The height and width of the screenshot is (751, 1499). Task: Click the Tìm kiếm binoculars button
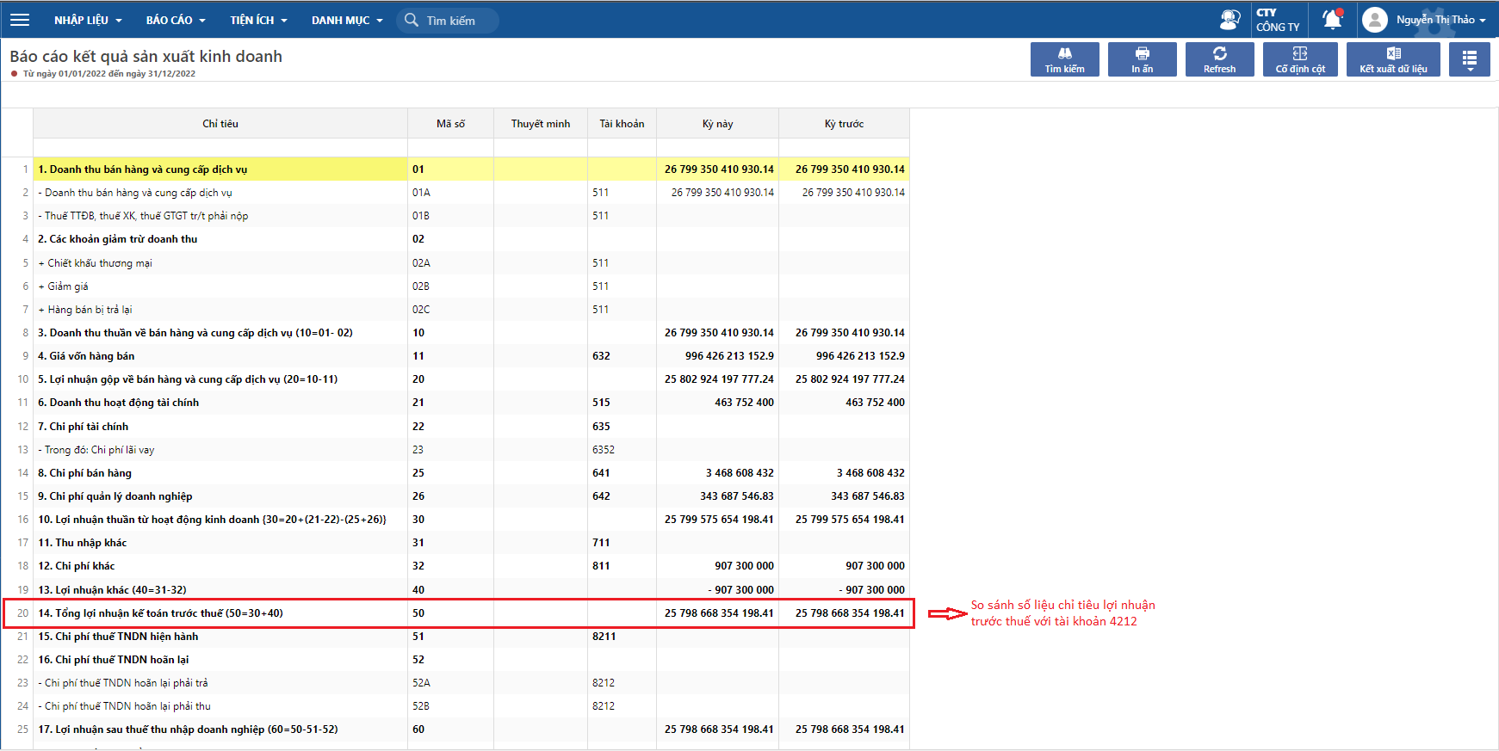click(1064, 59)
